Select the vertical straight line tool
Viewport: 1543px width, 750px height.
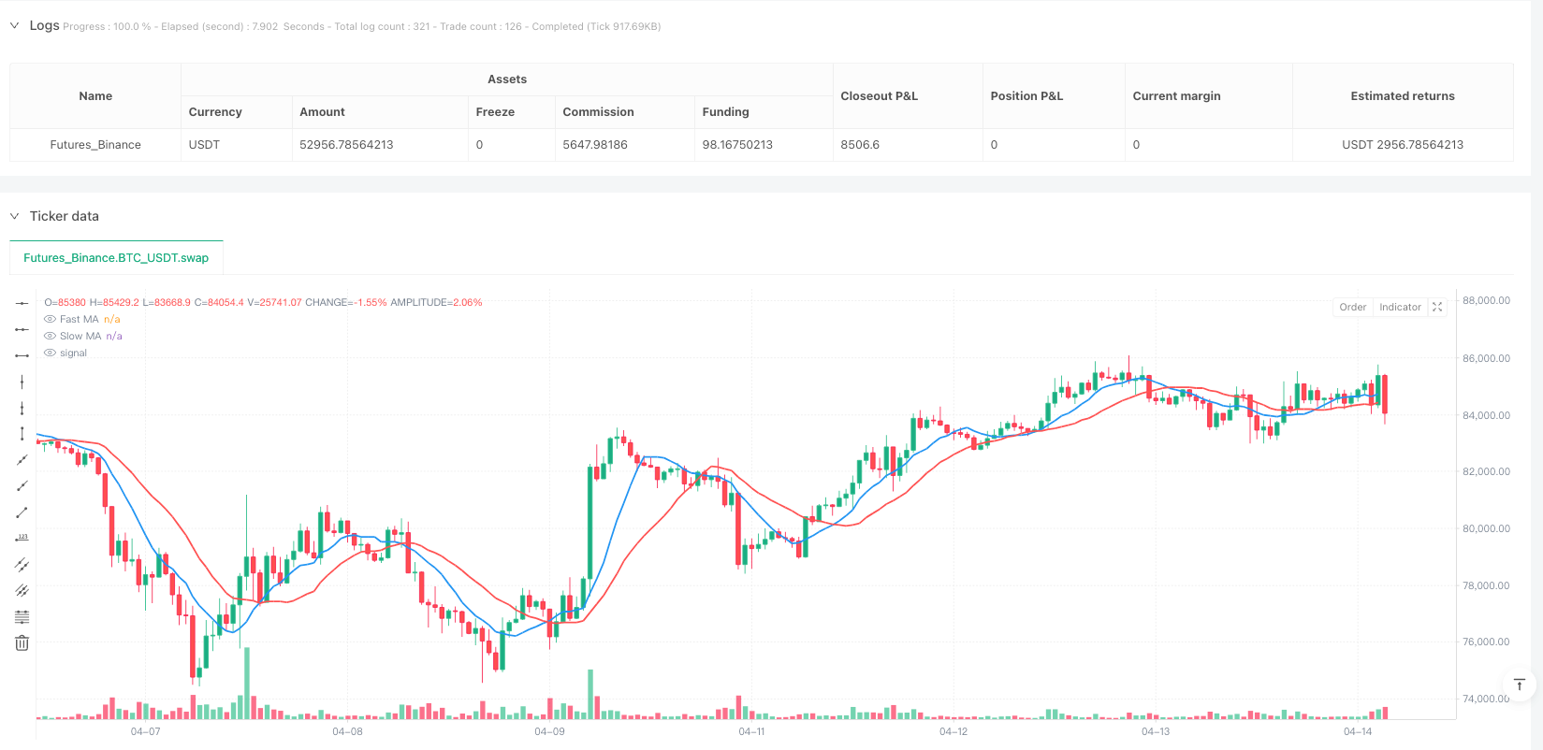coord(22,382)
